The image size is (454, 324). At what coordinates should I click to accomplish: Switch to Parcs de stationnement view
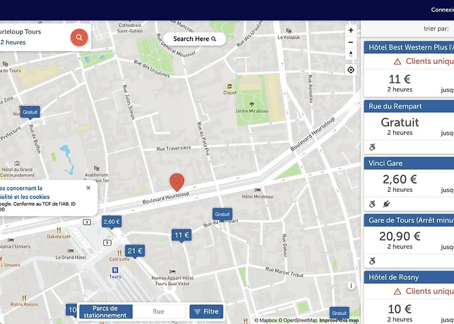(105, 312)
